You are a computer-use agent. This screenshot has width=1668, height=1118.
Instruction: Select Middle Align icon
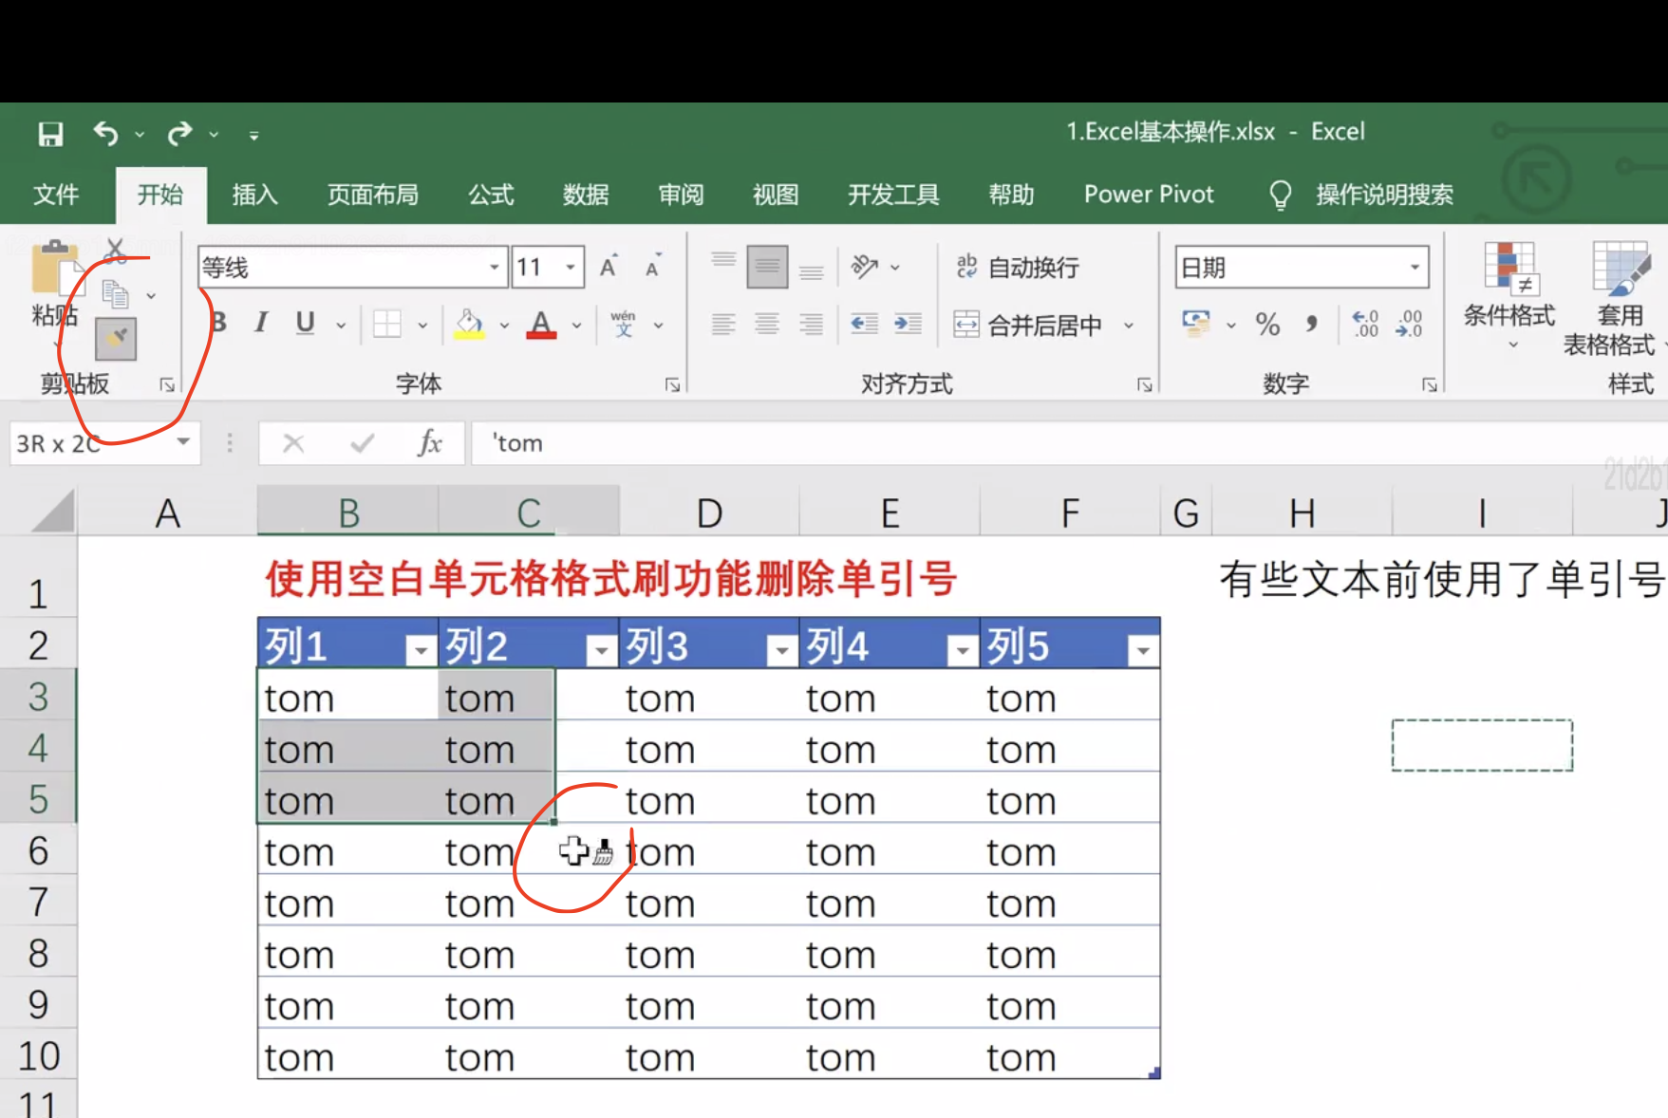pos(767,267)
